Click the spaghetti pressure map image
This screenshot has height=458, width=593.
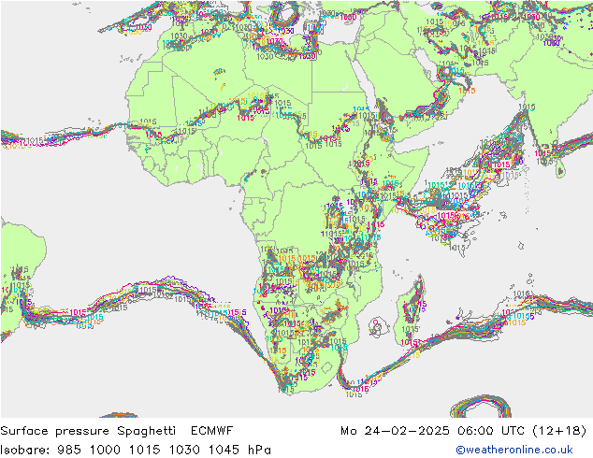coord(296,209)
